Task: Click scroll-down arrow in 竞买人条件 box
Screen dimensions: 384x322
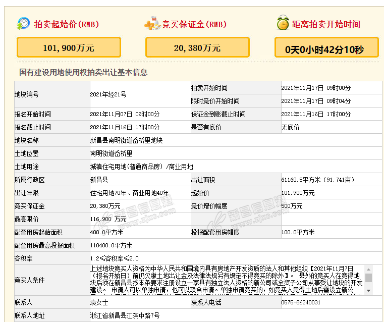Action: [368, 291]
